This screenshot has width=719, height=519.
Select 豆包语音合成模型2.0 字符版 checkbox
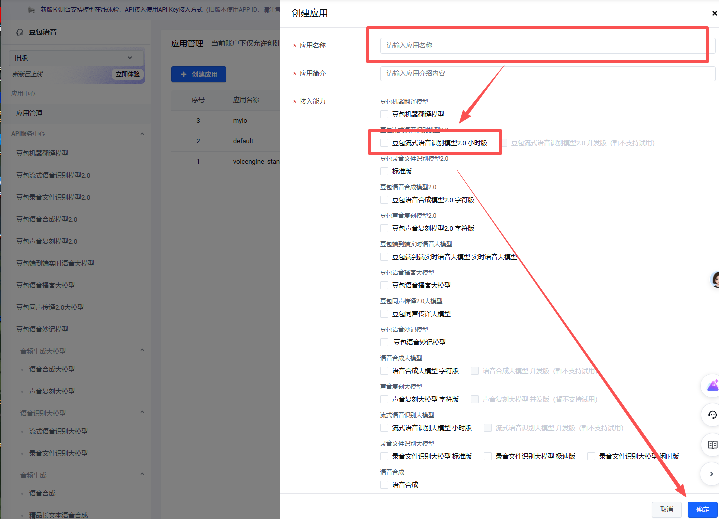coord(384,200)
